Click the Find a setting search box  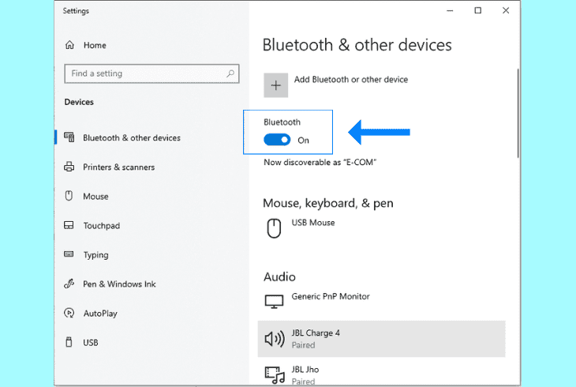[x=151, y=73]
